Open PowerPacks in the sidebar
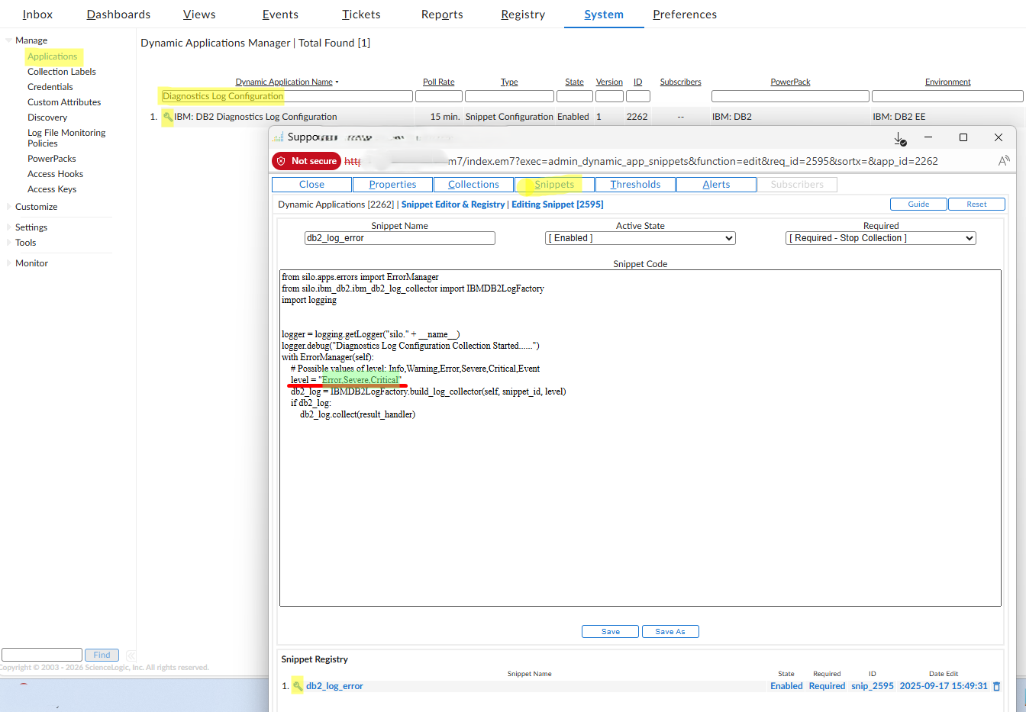1026x712 pixels. click(52, 159)
